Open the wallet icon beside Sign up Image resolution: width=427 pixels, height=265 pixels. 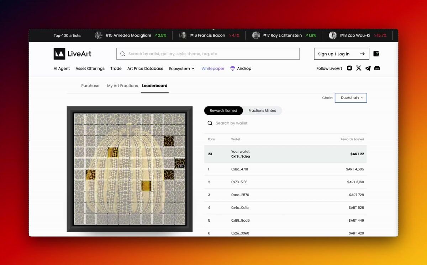[x=376, y=54]
